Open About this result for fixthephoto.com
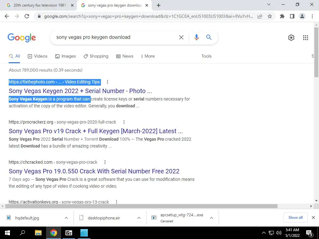This screenshot has width=319, height=239. tap(107, 82)
